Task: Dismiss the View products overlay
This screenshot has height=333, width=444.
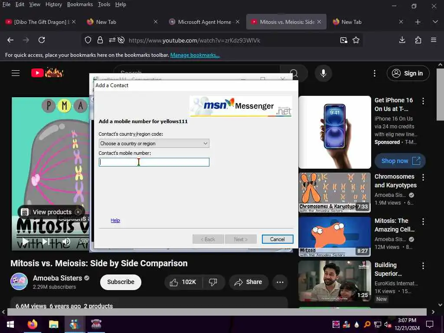Action: tap(78, 212)
